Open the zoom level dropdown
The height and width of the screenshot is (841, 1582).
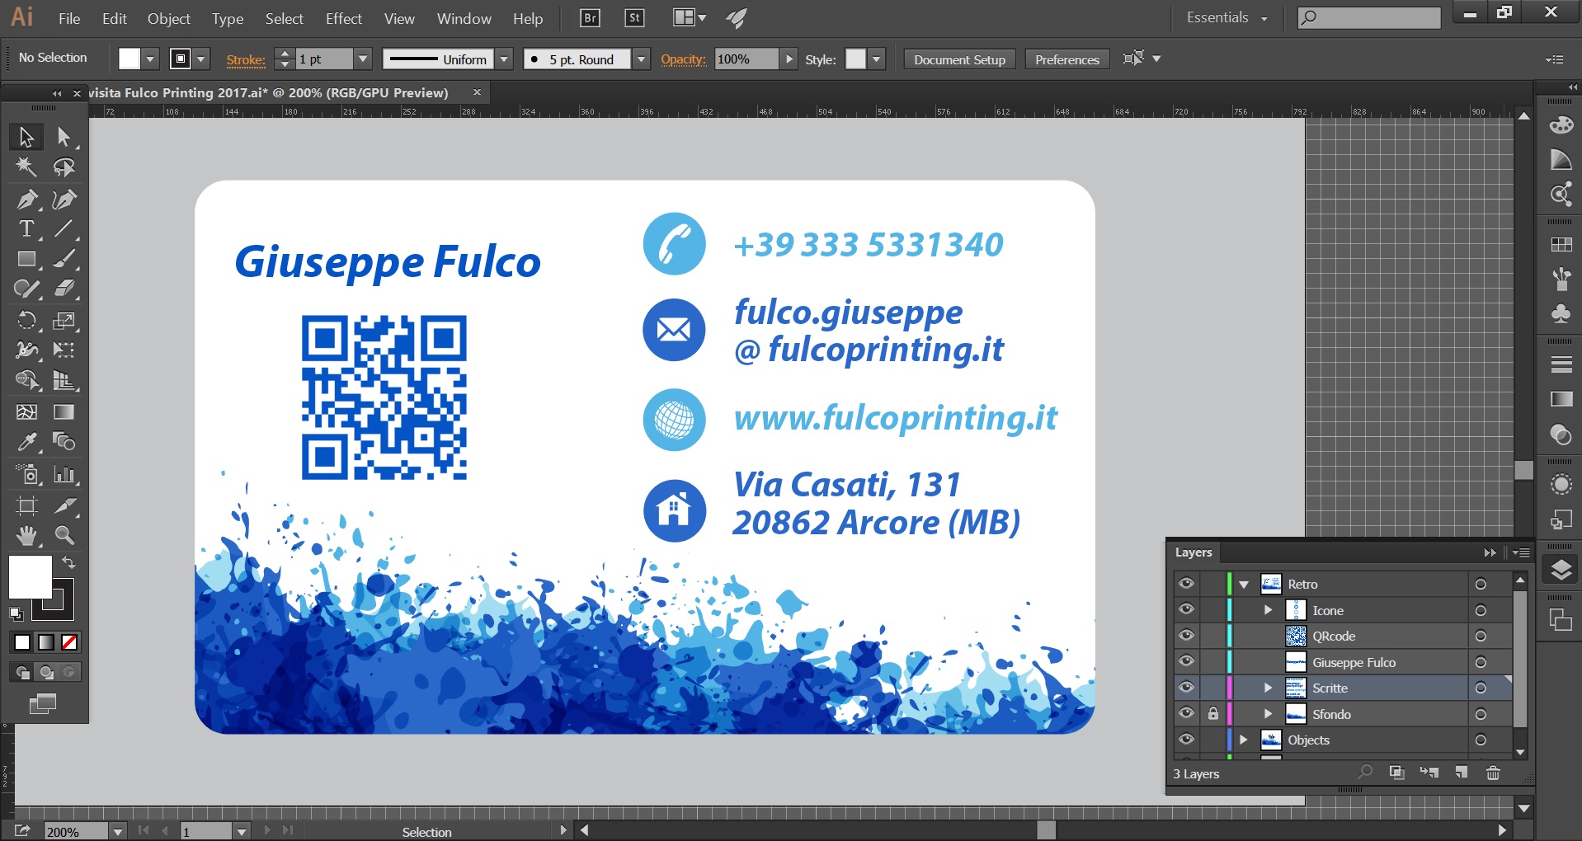(x=118, y=832)
